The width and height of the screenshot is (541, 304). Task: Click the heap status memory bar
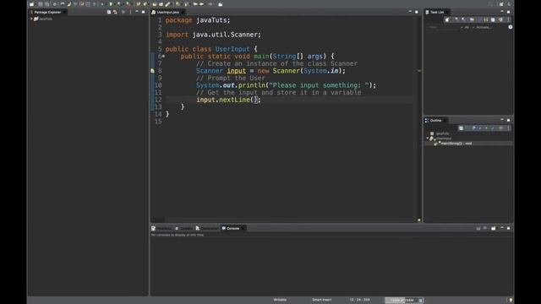[x=402, y=301]
